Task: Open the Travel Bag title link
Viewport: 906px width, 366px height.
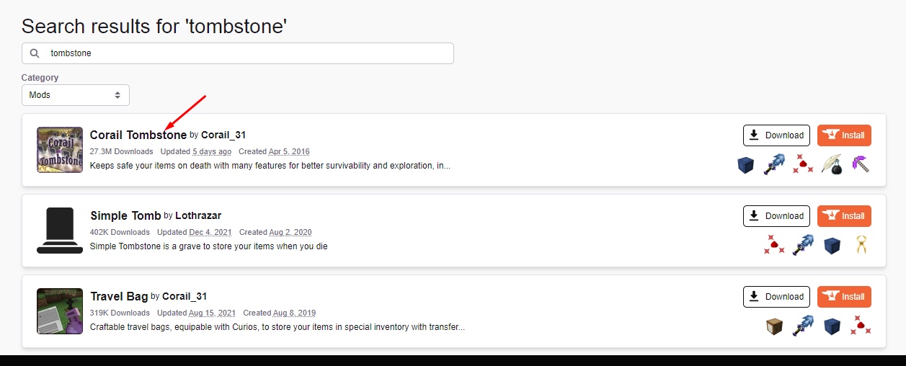Action: (119, 296)
